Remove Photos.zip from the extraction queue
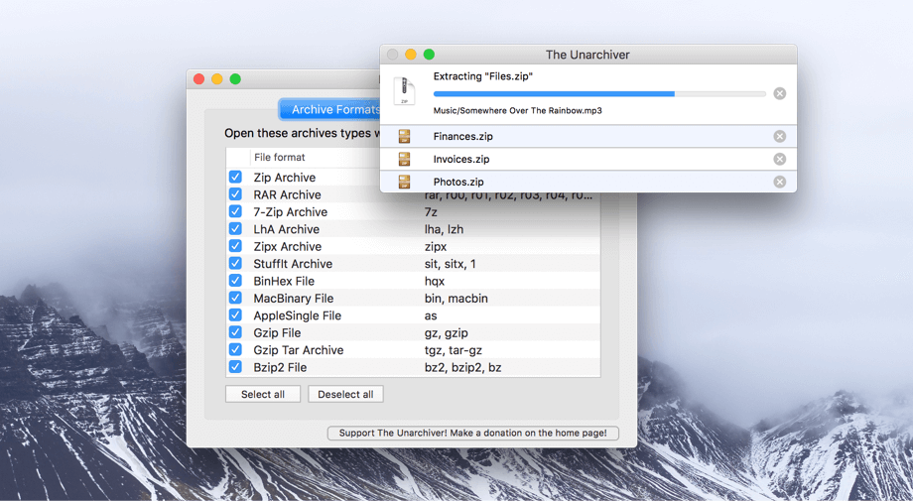 point(779,182)
